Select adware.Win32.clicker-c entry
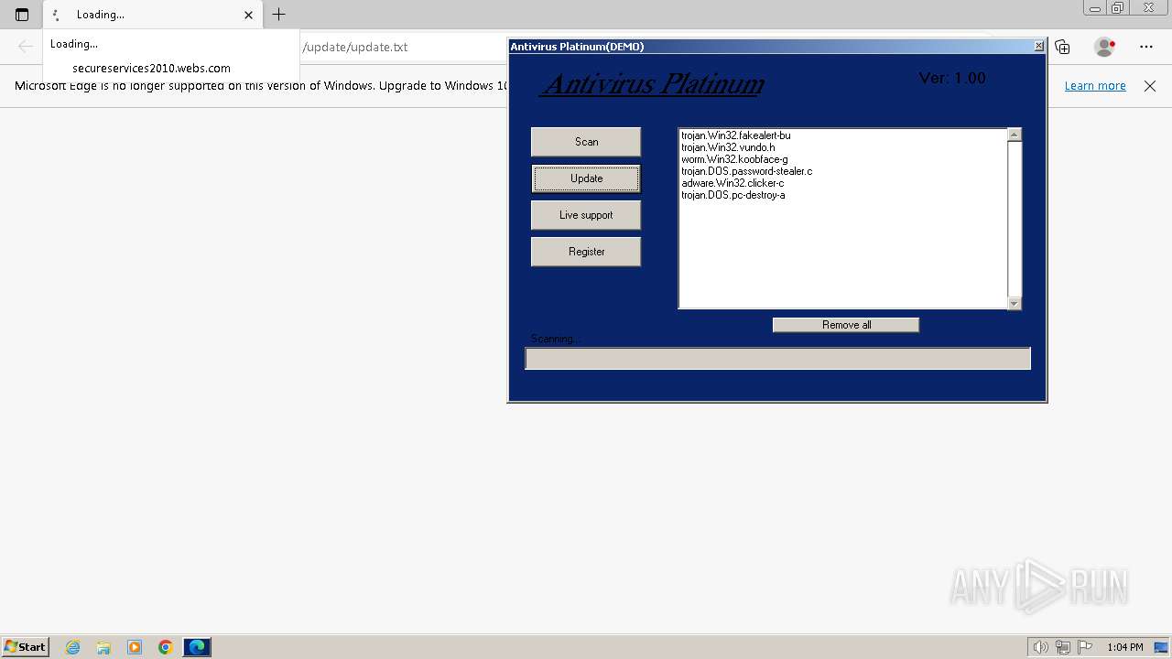Screen dimensions: 1172x659 tap(732, 183)
